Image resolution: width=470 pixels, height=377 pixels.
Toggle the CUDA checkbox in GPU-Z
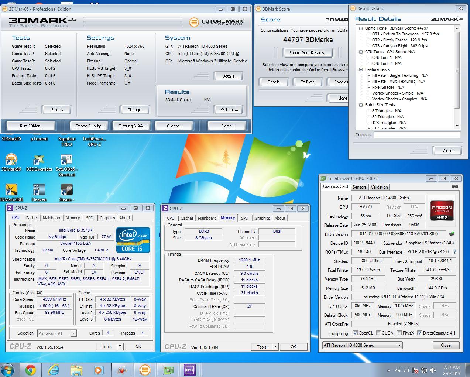pyautogui.click(x=378, y=333)
